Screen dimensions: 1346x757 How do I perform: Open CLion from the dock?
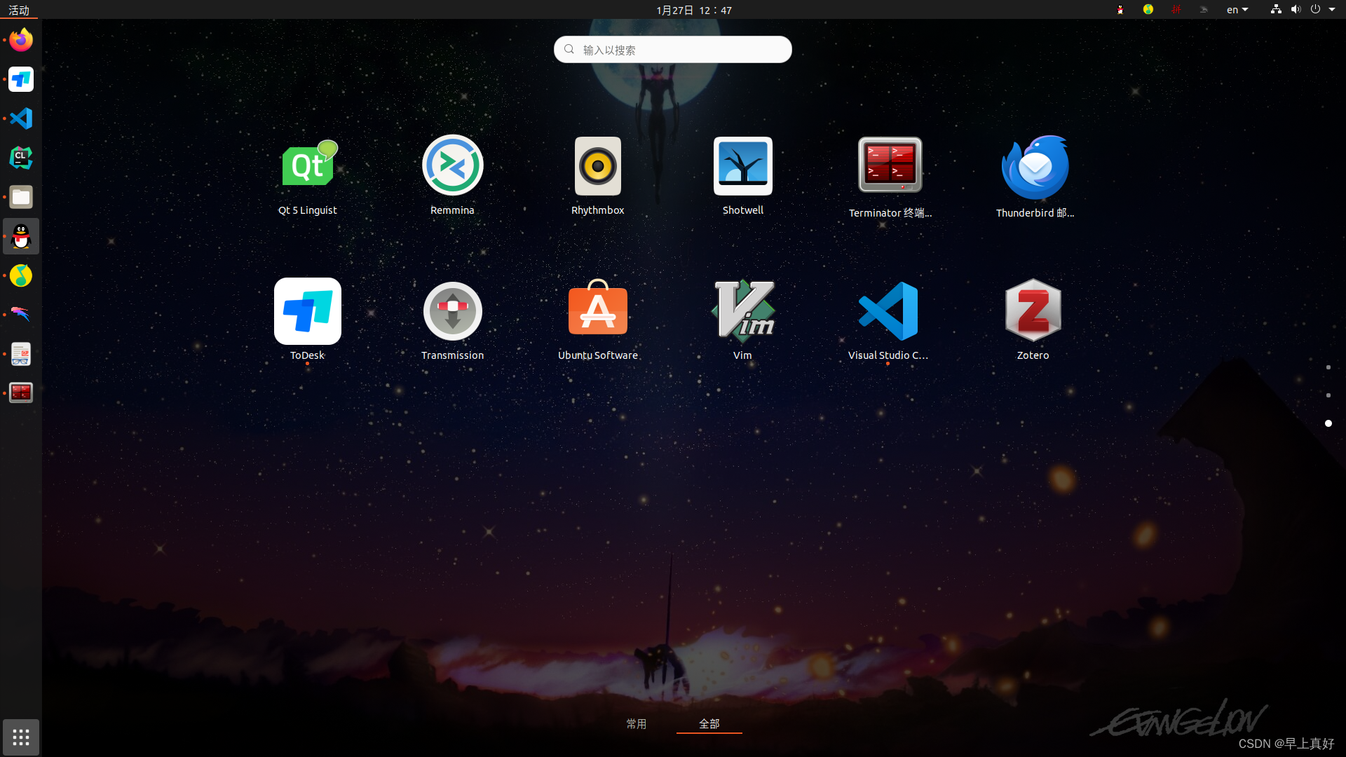(21, 158)
